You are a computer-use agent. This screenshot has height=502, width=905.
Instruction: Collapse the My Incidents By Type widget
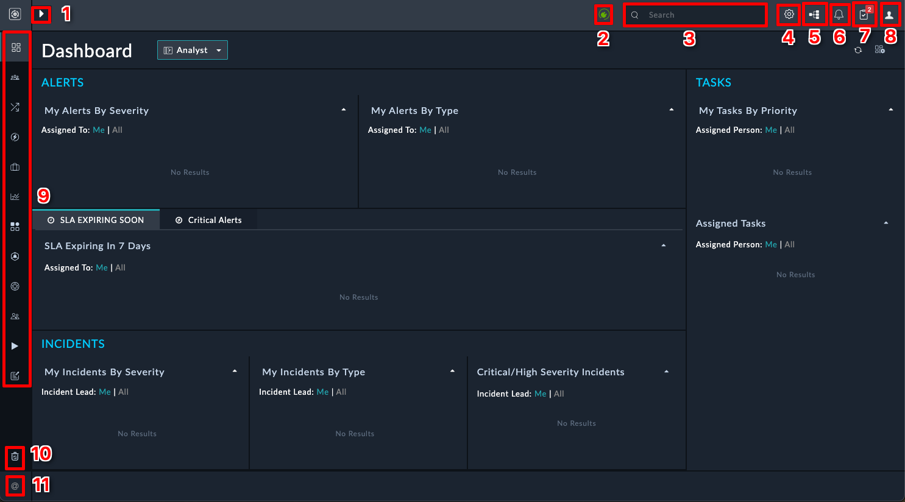[x=452, y=371]
